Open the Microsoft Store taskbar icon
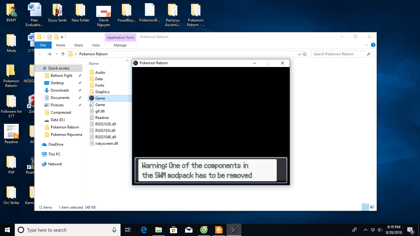This screenshot has width=420, height=236. click(x=174, y=230)
